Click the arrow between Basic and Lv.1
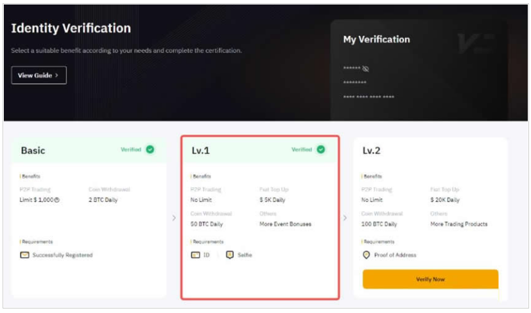The image size is (531, 313). click(173, 218)
